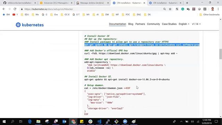Close the GitHub reldocs tab

(35, 3)
